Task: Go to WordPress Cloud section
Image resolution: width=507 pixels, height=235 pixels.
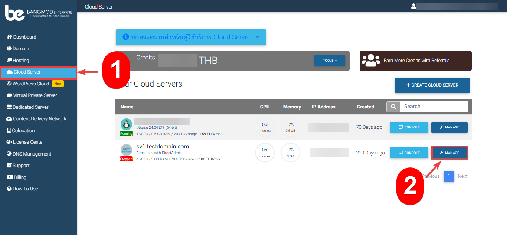Action: click(x=30, y=84)
